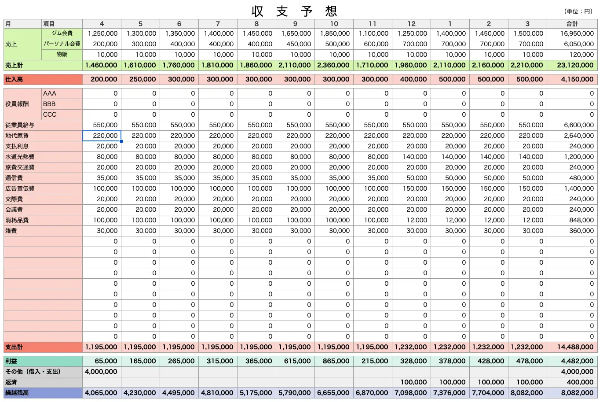Select the 売上計 value 1,460,000
This screenshot has height=402, width=603.
[x=102, y=65]
